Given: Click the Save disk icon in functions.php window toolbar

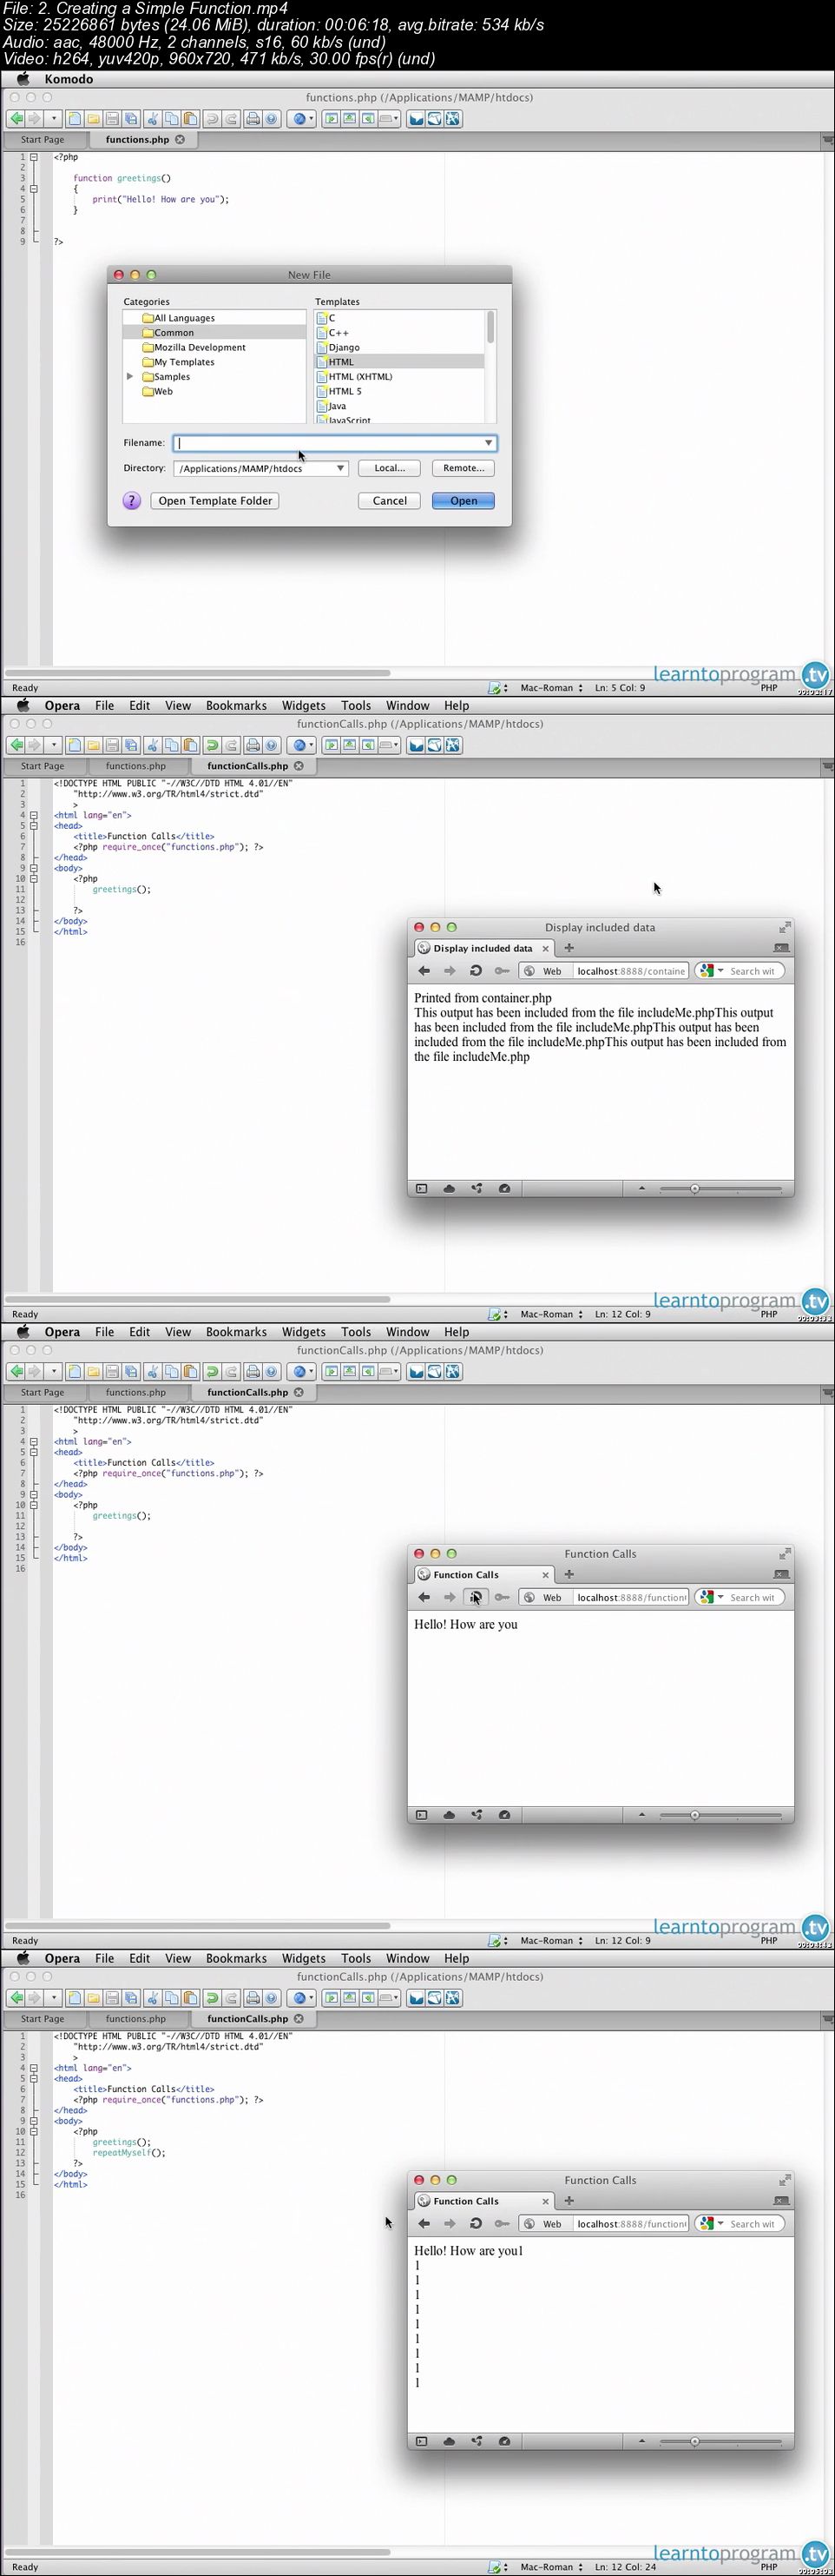Looking at the screenshot, I should pos(112,119).
